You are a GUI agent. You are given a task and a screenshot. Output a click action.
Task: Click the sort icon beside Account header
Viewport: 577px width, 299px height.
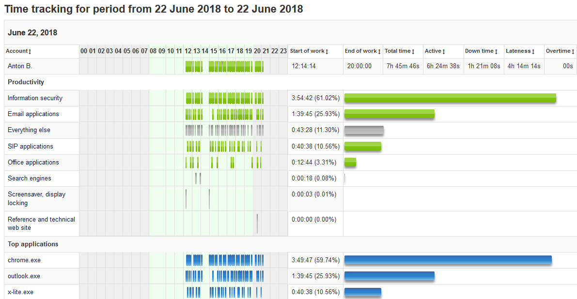click(30, 51)
